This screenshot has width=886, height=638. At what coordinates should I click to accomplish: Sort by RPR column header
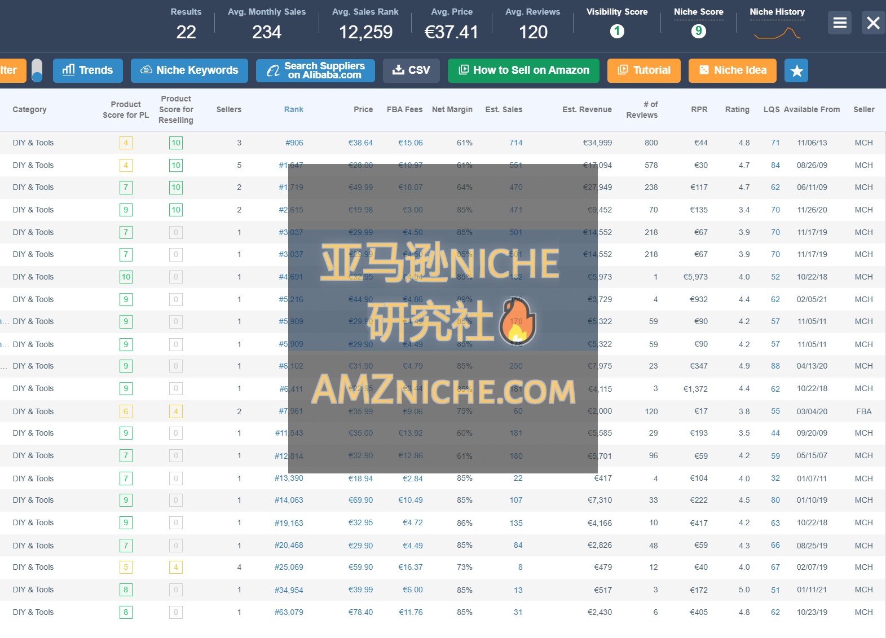699,109
